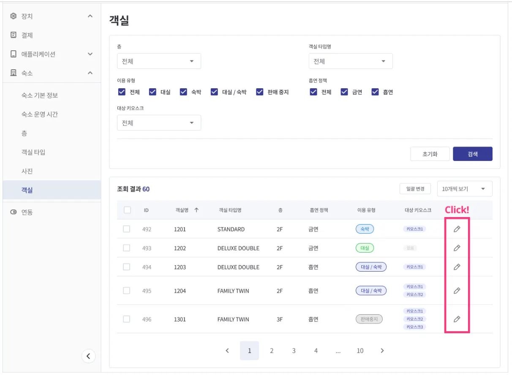The width and height of the screenshot is (512, 378).
Task: Check the row checkbox for ID 492
Action: coord(126,229)
